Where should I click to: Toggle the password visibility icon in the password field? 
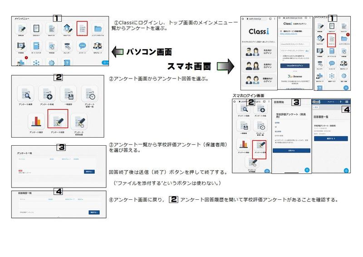click(x=308, y=50)
